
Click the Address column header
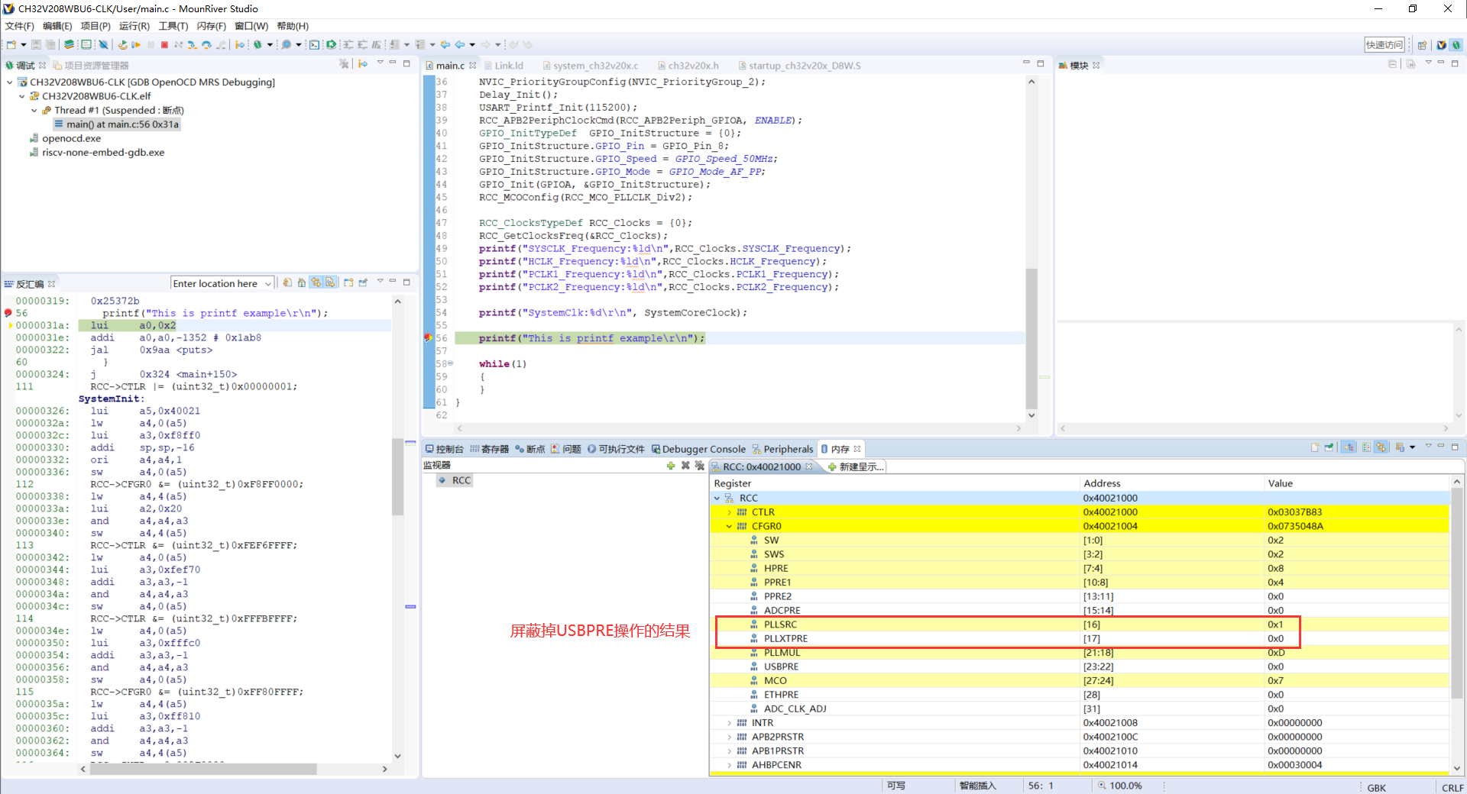point(1102,483)
